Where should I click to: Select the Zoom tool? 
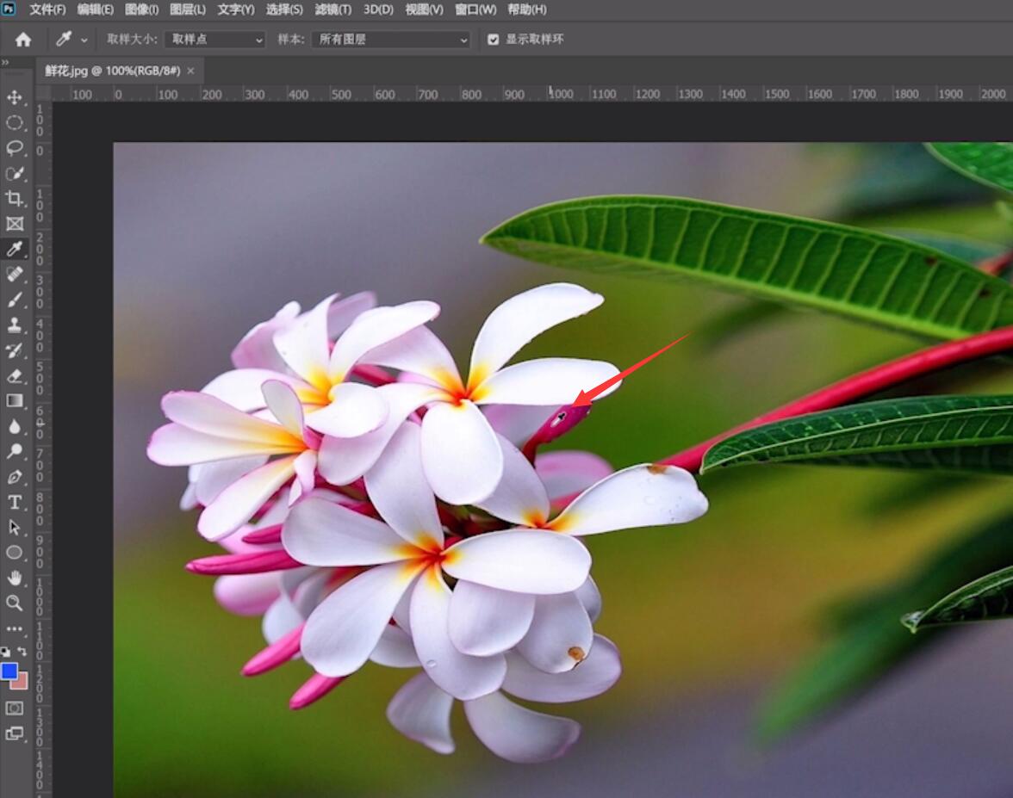coord(14,603)
